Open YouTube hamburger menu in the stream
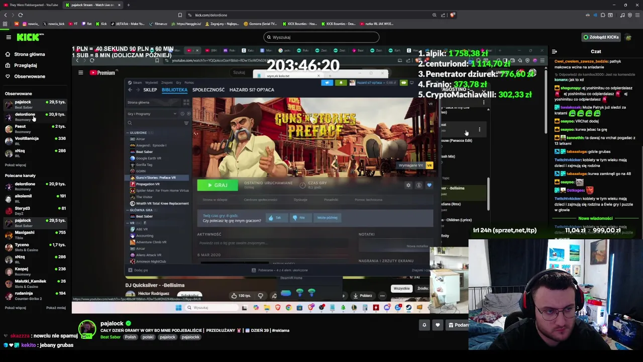 click(x=80, y=73)
